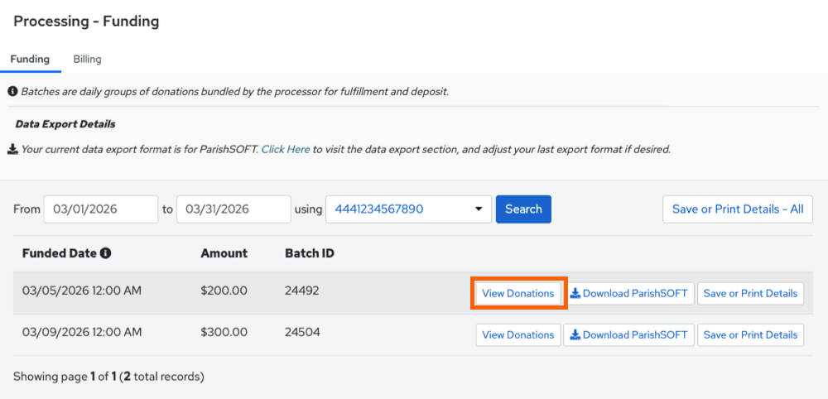828x399 pixels.
Task: Download ParishSOFT file for batch 24504
Action: (x=629, y=335)
